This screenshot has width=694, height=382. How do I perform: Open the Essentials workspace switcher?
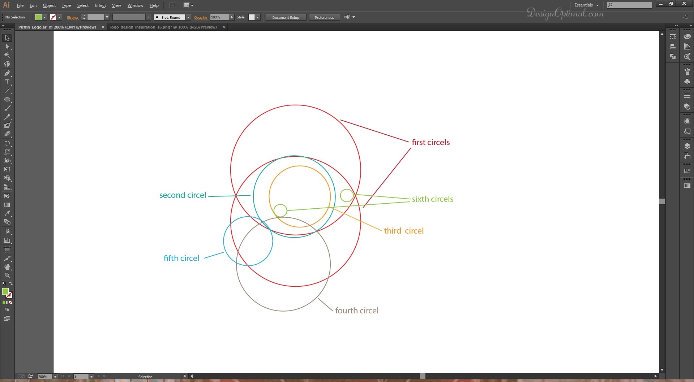coord(586,5)
